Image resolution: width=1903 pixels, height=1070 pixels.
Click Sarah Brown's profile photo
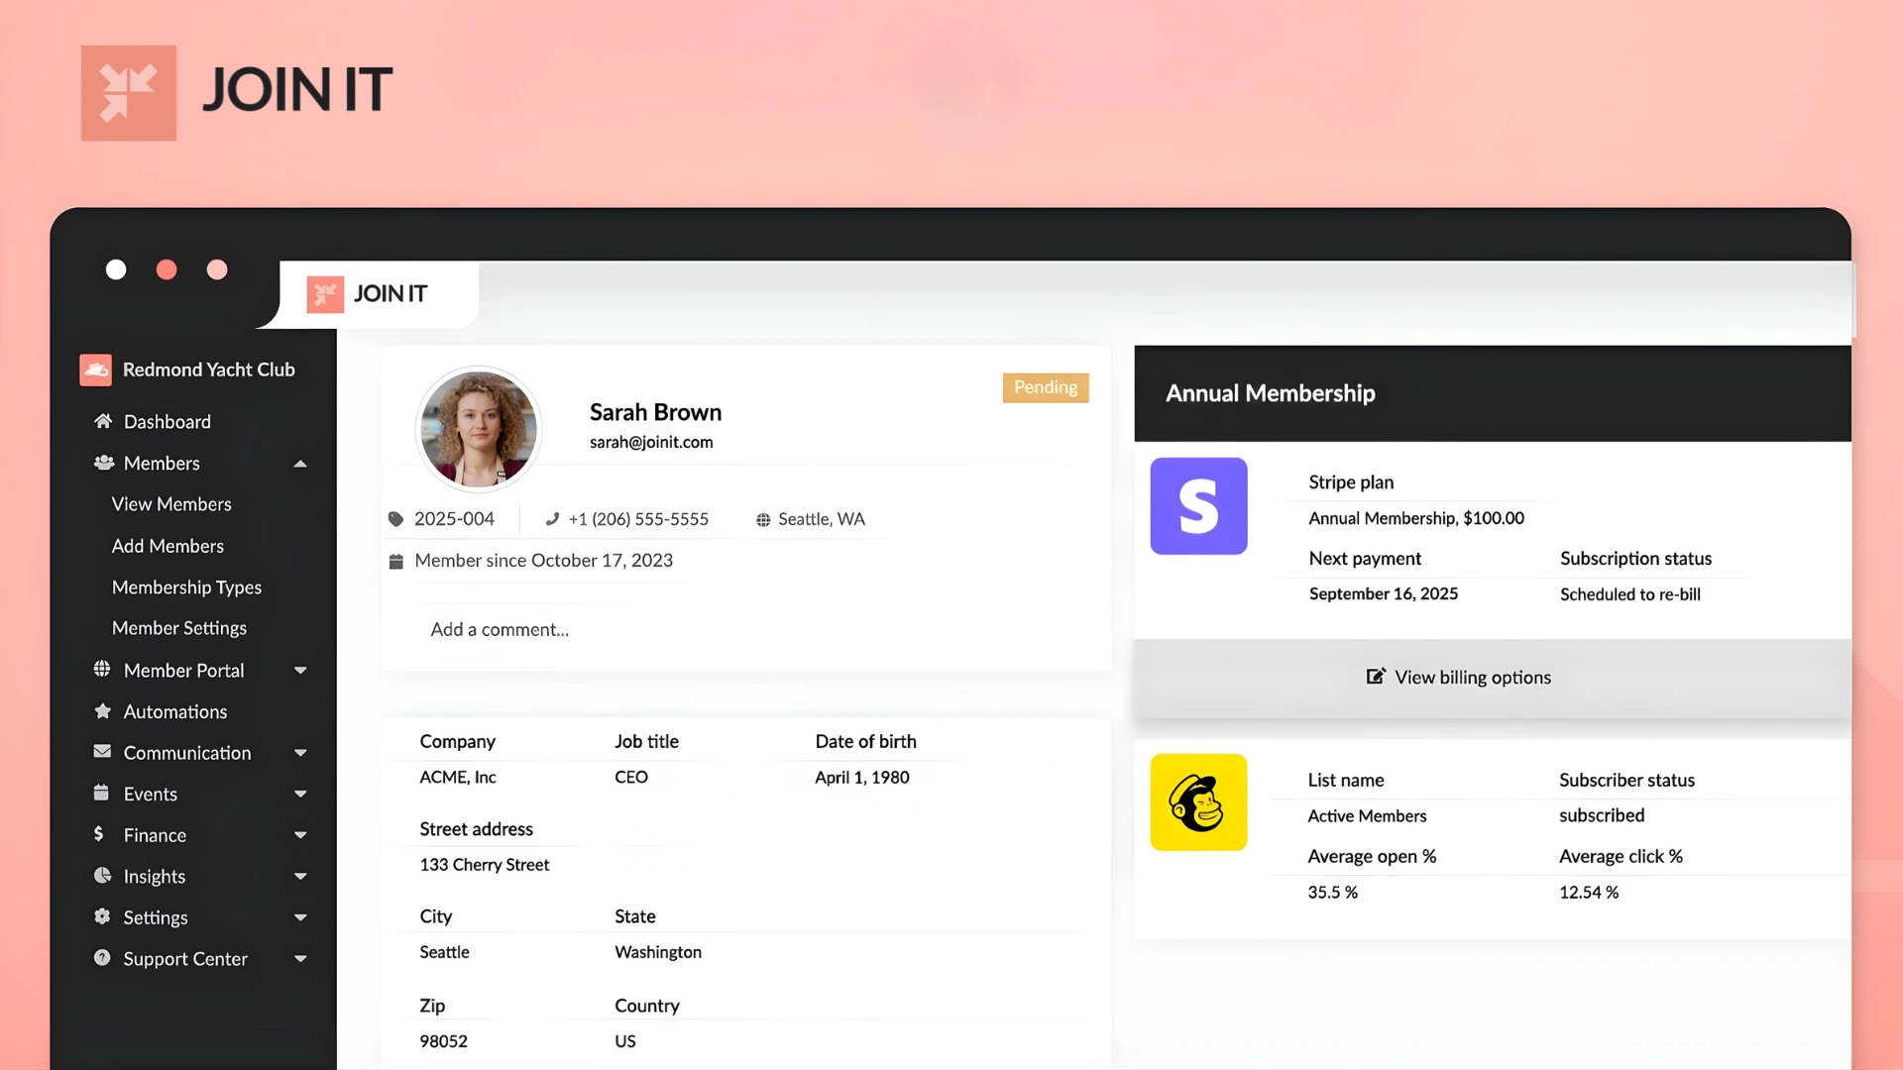(479, 429)
